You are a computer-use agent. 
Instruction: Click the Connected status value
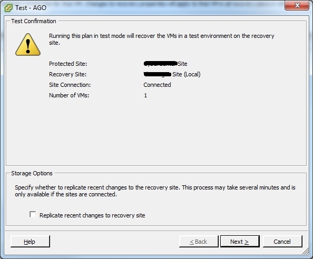[157, 85]
